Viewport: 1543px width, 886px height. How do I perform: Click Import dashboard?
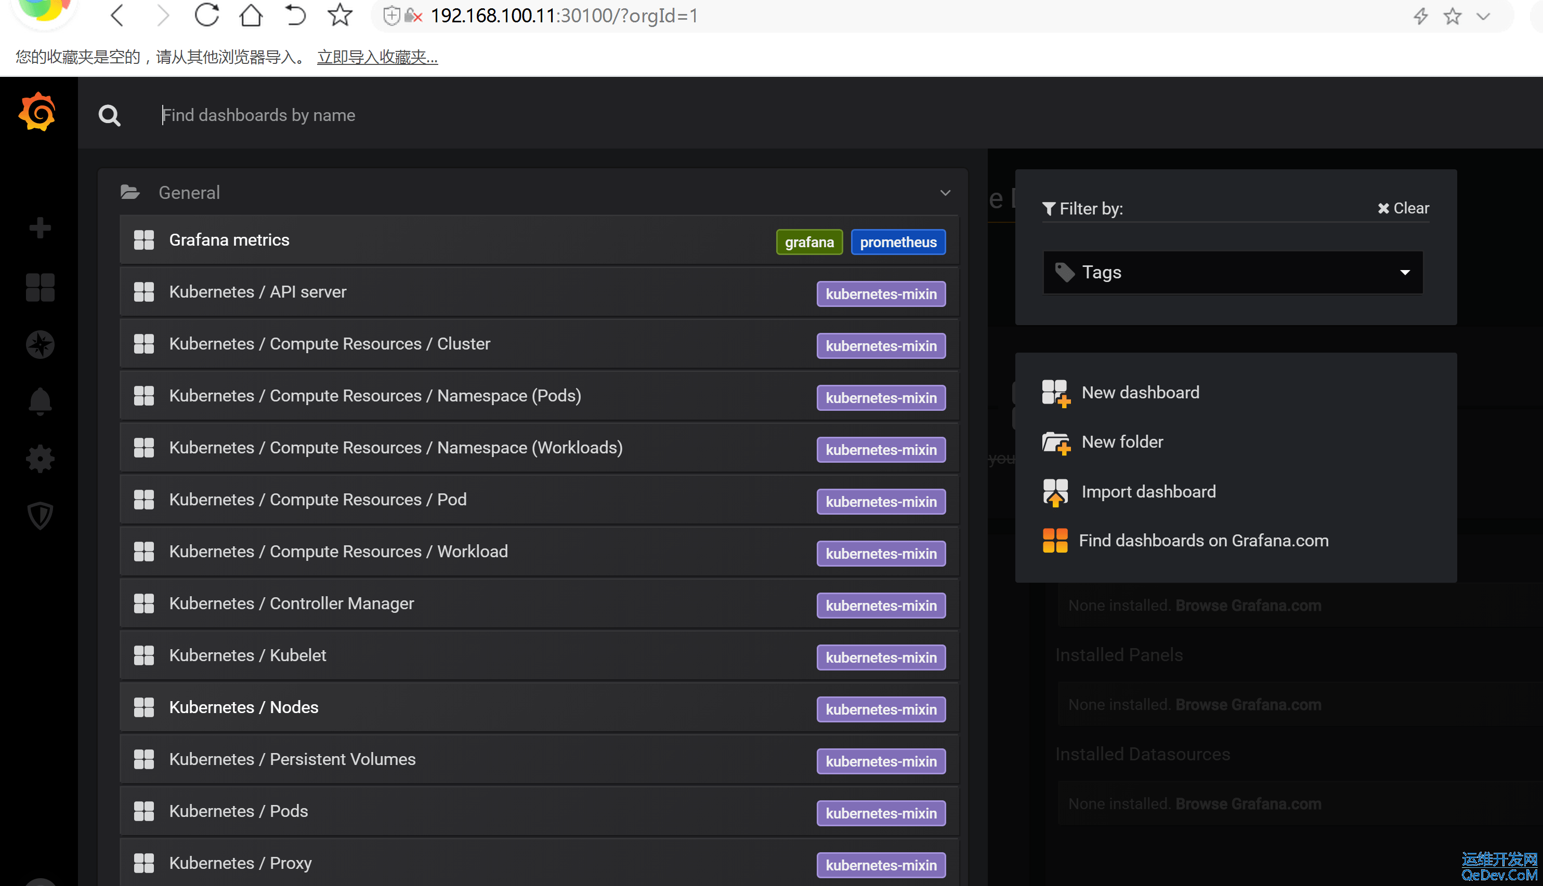tap(1148, 492)
